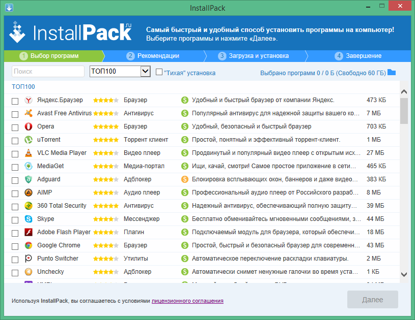Image resolution: width=415 pixels, height=320 pixels.
Task: Tick the Adobe Flash Player checkbox
Action: click(x=15, y=233)
